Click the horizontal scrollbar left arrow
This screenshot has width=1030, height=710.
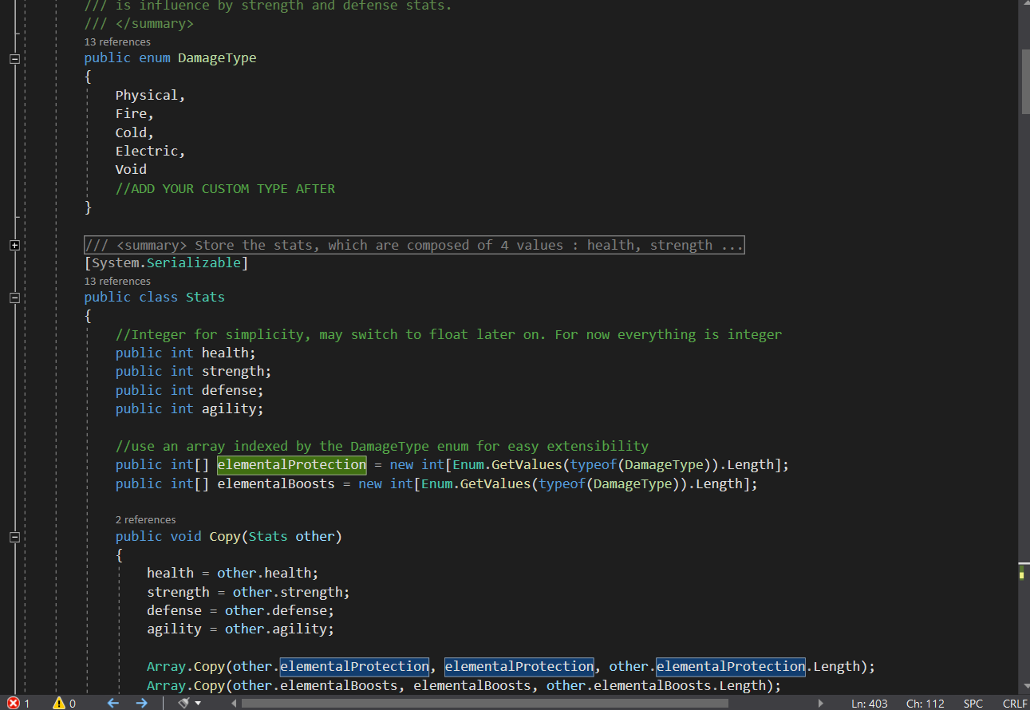(x=234, y=703)
